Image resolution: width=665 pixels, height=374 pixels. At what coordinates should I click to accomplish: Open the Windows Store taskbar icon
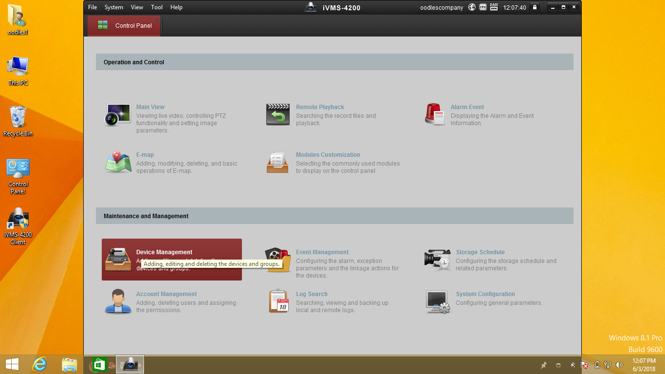coord(99,364)
